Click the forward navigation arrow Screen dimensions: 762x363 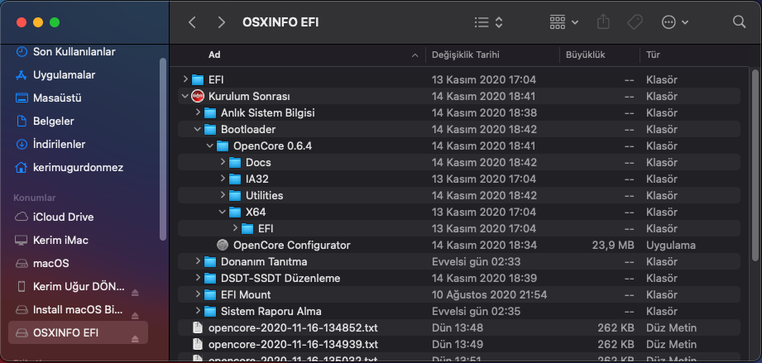[x=220, y=22]
